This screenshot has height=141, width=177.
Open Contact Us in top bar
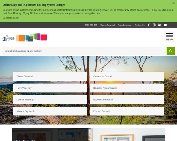(x=140, y=25)
